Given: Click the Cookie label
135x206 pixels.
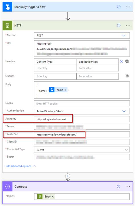Looking at the screenshot, I should [x=9, y=103].
